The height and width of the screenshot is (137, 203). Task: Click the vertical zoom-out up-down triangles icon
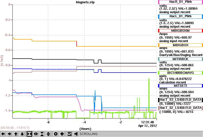[48, 134]
